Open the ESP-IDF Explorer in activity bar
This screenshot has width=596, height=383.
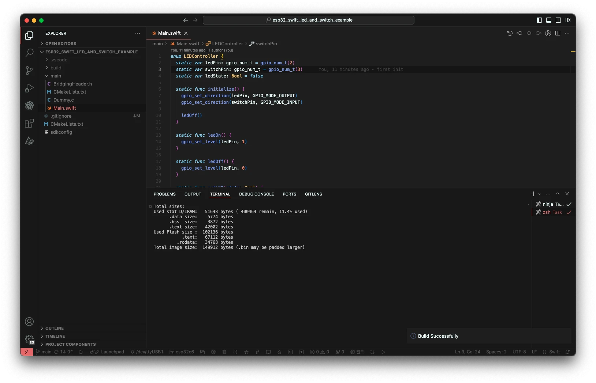pos(29,106)
